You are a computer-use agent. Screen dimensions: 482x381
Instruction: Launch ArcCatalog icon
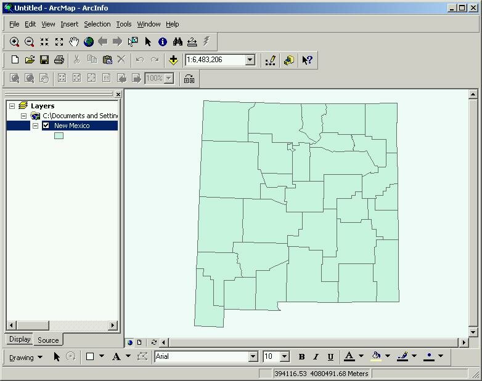coord(288,60)
